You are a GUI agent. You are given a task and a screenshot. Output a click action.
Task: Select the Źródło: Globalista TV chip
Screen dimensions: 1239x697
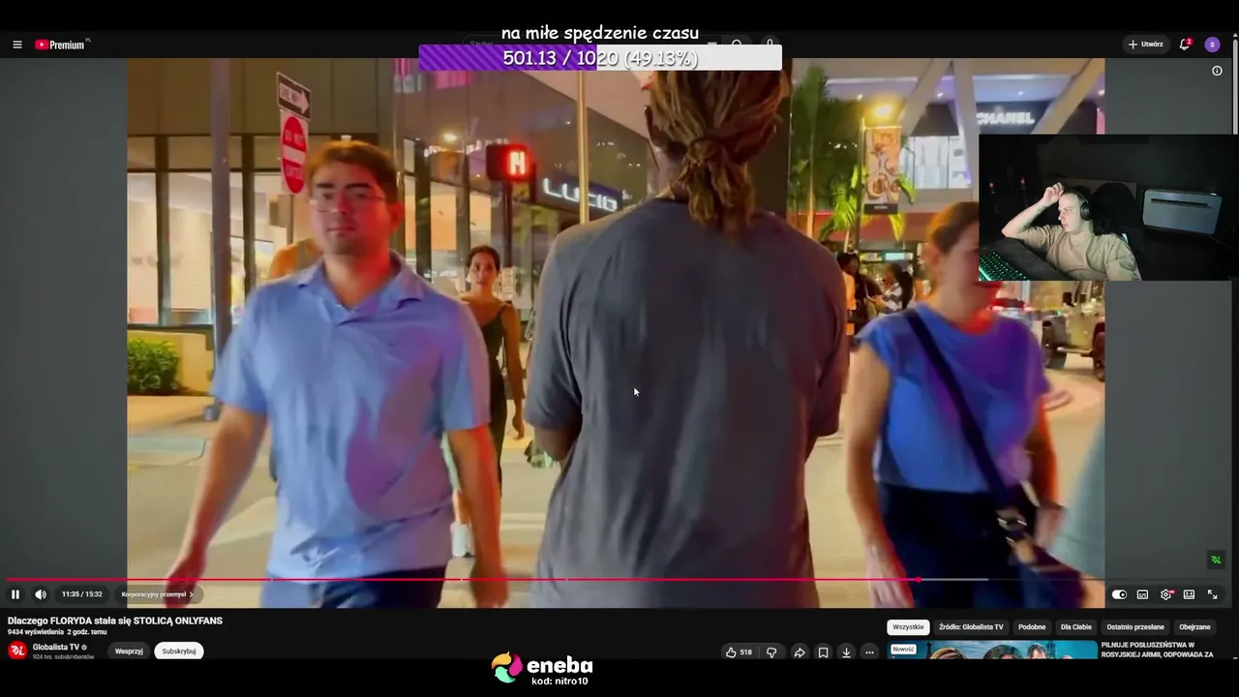tap(971, 627)
